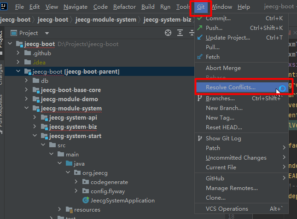Click first jeecg-boot breadcrumb

(x=15, y=20)
